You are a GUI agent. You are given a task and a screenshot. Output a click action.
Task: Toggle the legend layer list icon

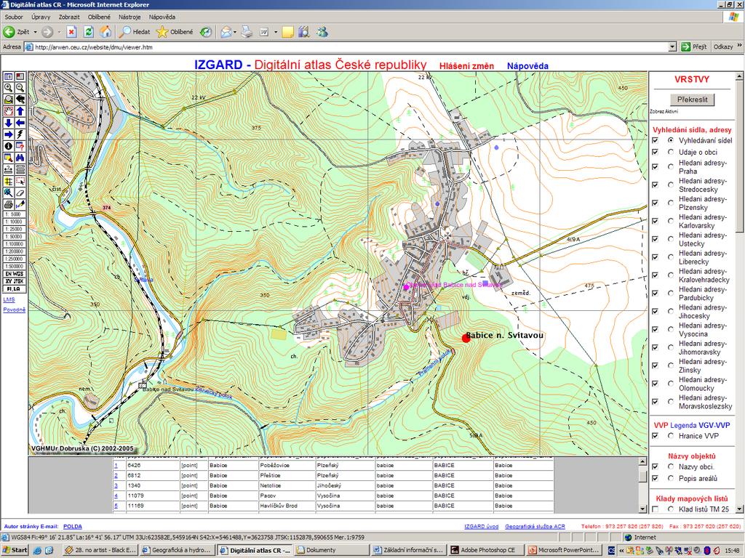pyautogui.click(x=8, y=76)
